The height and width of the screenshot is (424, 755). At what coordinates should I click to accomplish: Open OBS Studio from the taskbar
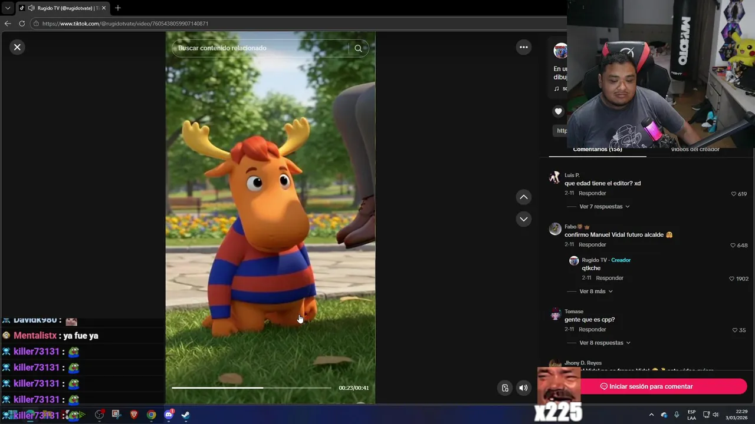click(100, 415)
